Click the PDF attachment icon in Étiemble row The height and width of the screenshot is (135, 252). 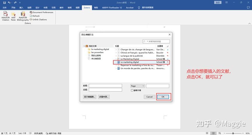click(168, 56)
